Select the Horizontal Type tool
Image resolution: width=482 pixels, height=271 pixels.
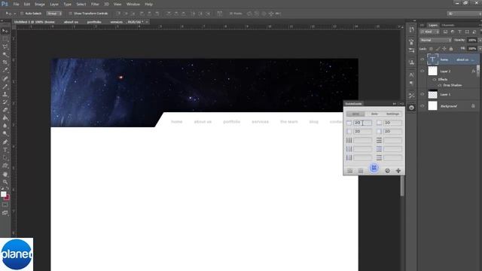pyautogui.click(x=5, y=150)
